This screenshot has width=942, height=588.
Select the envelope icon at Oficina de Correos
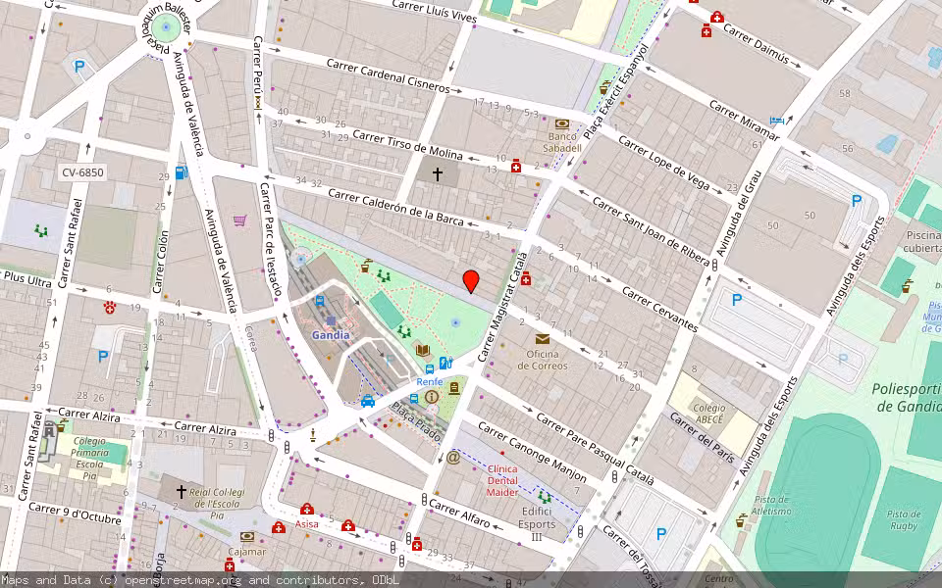542,339
